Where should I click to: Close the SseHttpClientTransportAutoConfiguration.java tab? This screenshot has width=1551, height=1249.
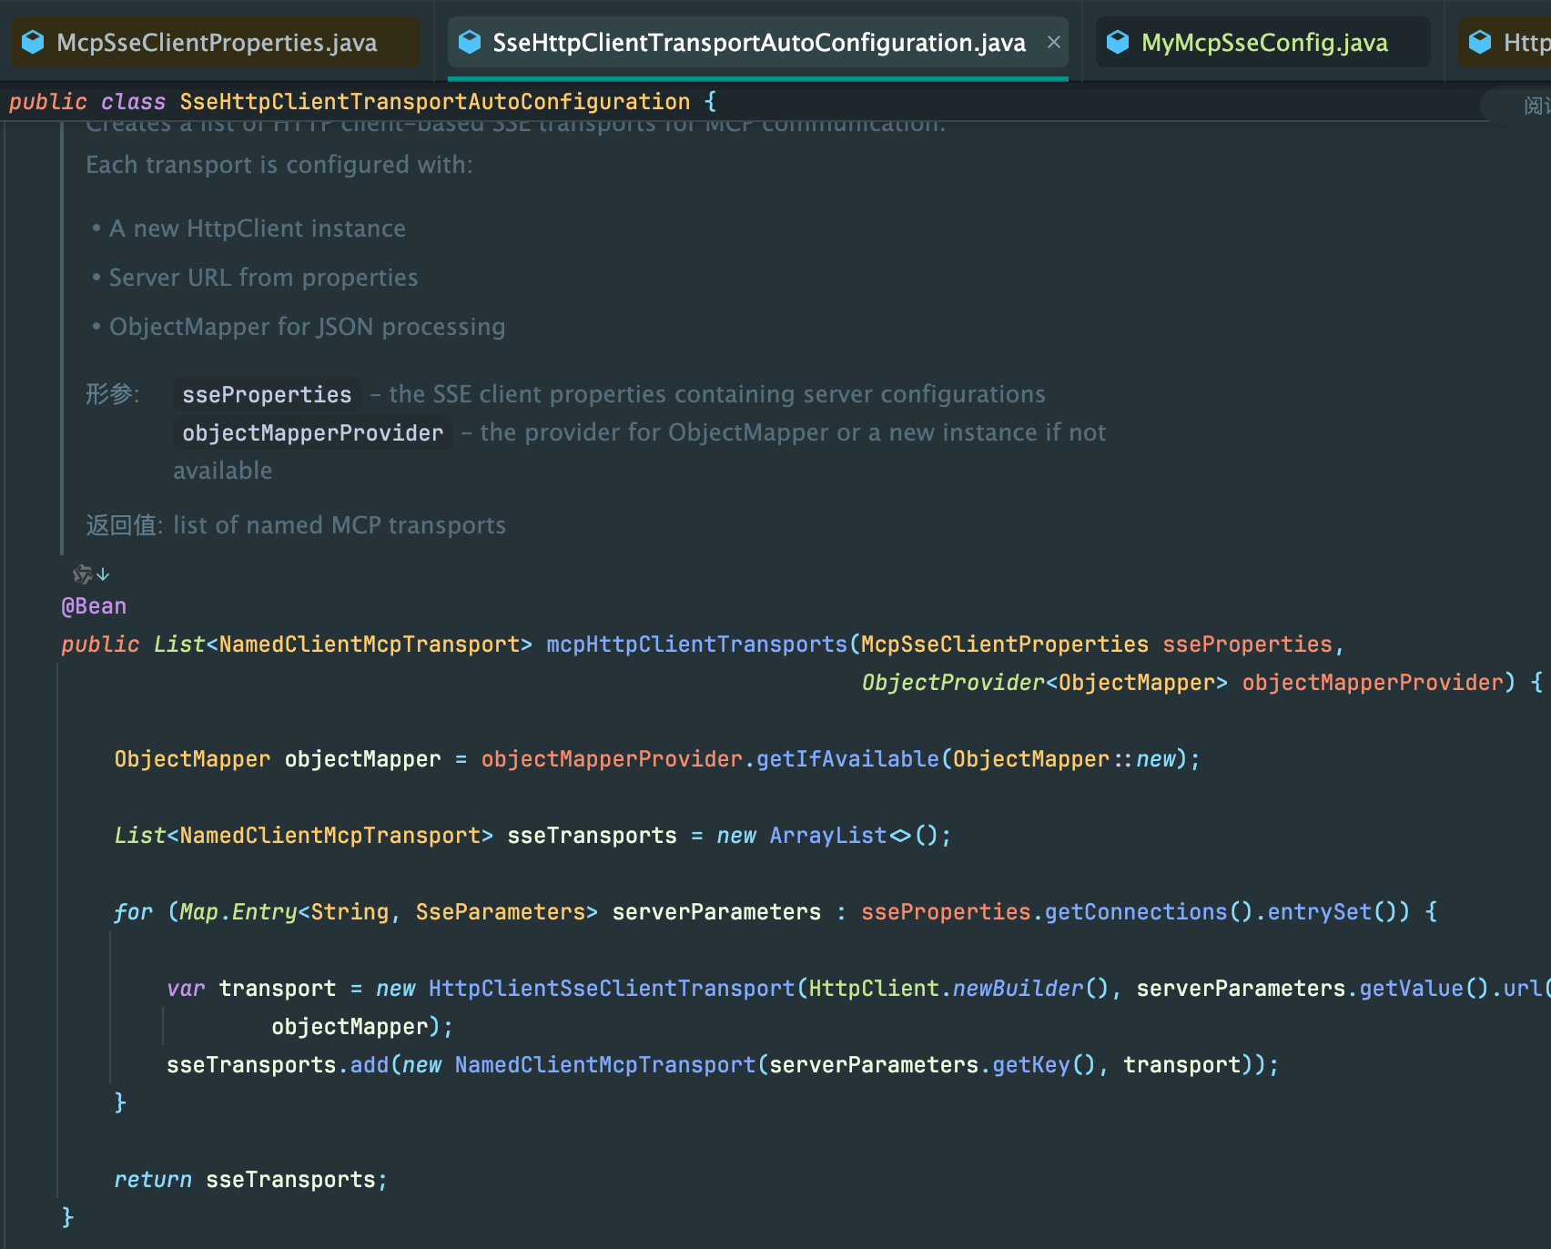pyautogui.click(x=1053, y=42)
